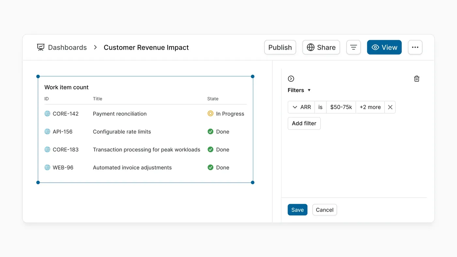The width and height of the screenshot is (457, 257).
Task: Click the globe icon beside API-156
Action: pyautogui.click(x=47, y=132)
